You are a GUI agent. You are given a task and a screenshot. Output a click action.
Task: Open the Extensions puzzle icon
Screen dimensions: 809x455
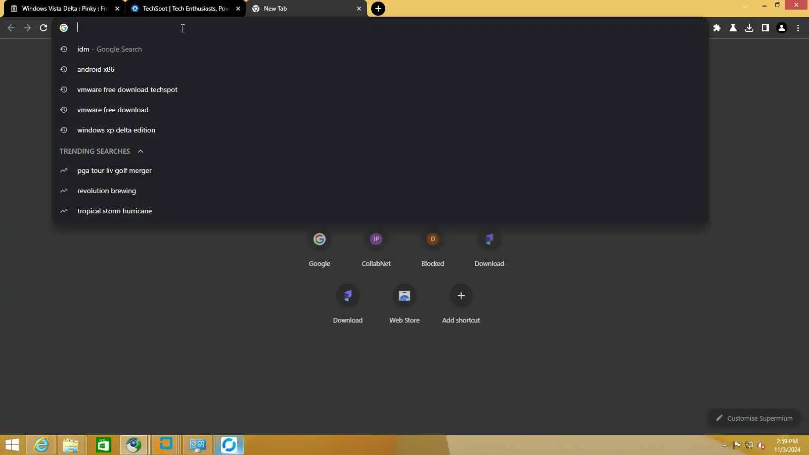716,28
